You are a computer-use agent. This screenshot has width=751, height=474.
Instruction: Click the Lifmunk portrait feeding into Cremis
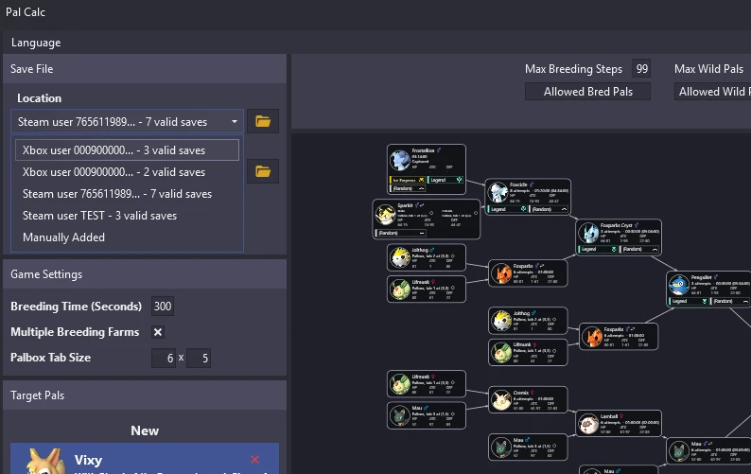(x=399, y=384)
